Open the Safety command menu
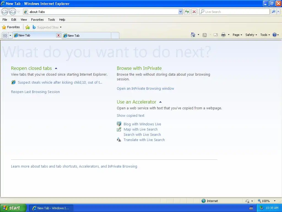Viewport: 282px width, 212px height. pyautogui.click(x=251, y=35)
